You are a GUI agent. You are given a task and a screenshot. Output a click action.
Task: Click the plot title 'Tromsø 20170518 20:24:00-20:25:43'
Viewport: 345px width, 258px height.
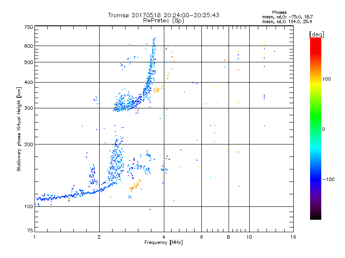tap(163, 15)
